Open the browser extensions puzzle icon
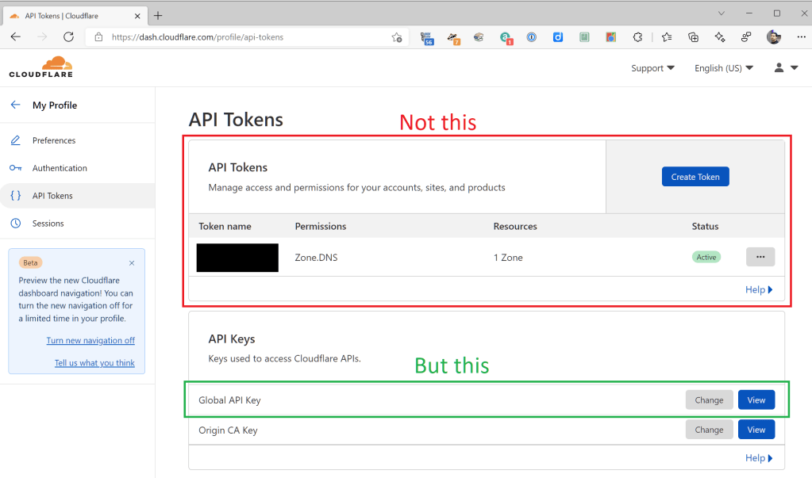This screenshot has height=478, width=812. [637, 37]
